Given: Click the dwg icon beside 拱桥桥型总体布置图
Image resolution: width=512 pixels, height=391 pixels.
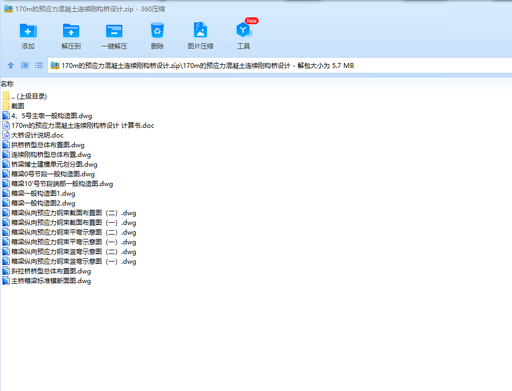Looking at the screenshot, I should (6, 145).
